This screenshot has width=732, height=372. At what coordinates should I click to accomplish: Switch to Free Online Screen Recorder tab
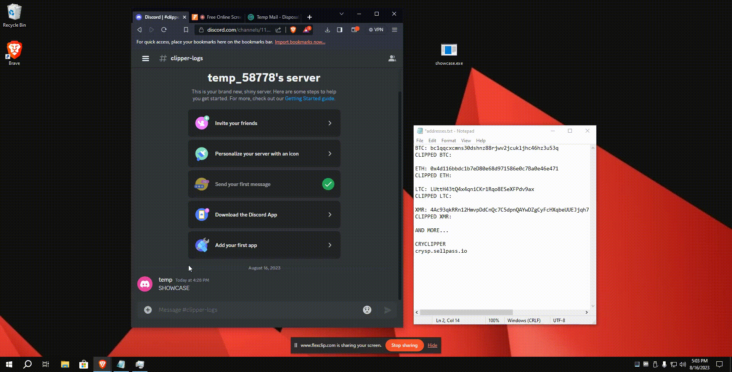click(x=216, y=17)
